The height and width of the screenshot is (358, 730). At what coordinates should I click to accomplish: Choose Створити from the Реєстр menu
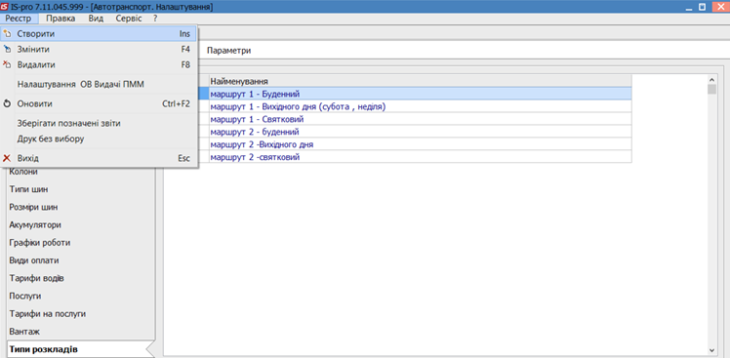(x=99, y=34)
